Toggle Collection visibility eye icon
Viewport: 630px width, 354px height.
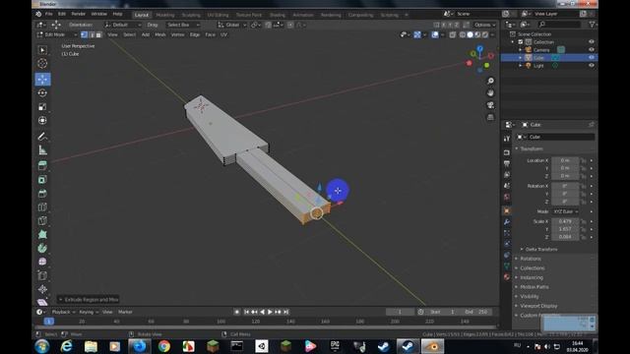click(591, 41)
